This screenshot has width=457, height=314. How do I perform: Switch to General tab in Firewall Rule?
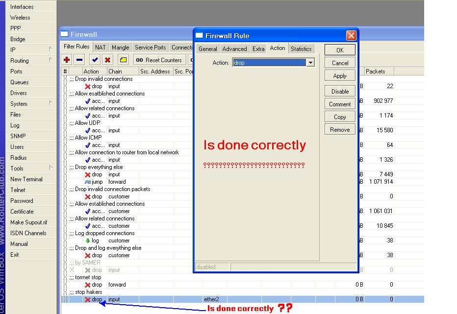click(208, 48)
